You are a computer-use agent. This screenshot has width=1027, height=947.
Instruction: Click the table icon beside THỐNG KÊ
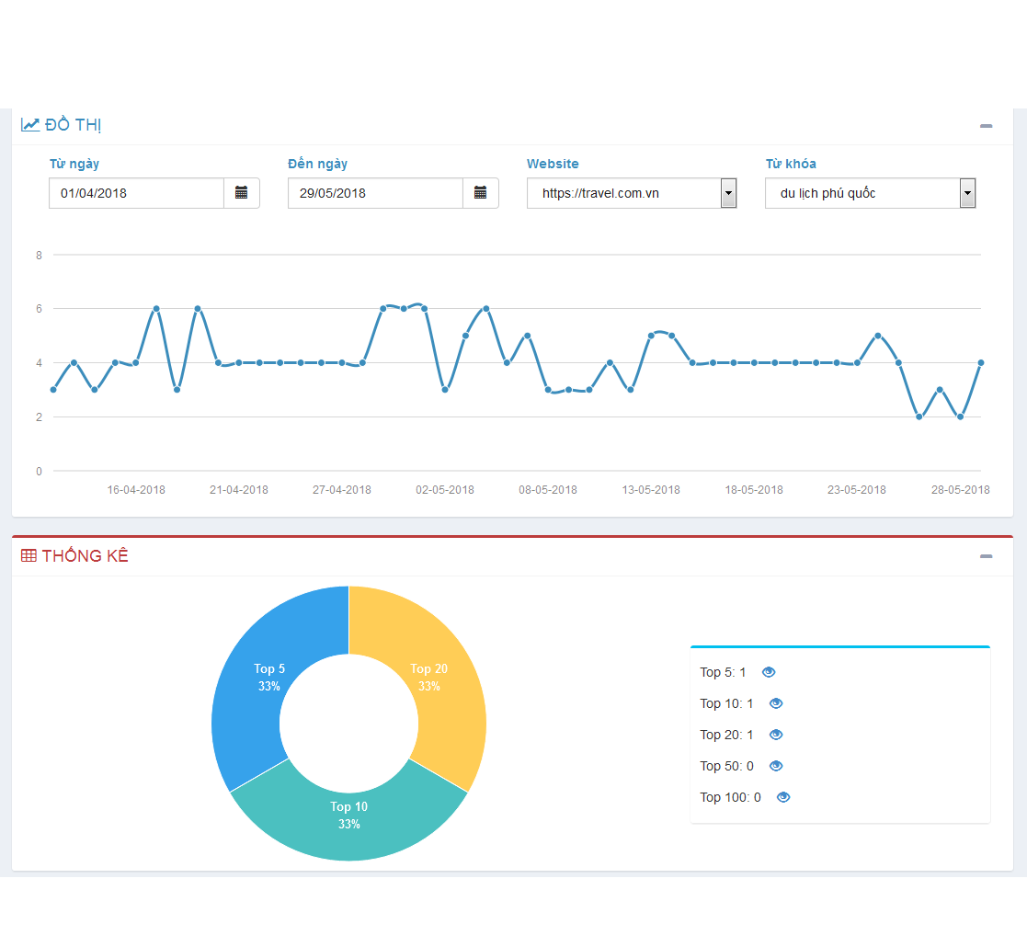pyautogui.click(x=29, y=555)
